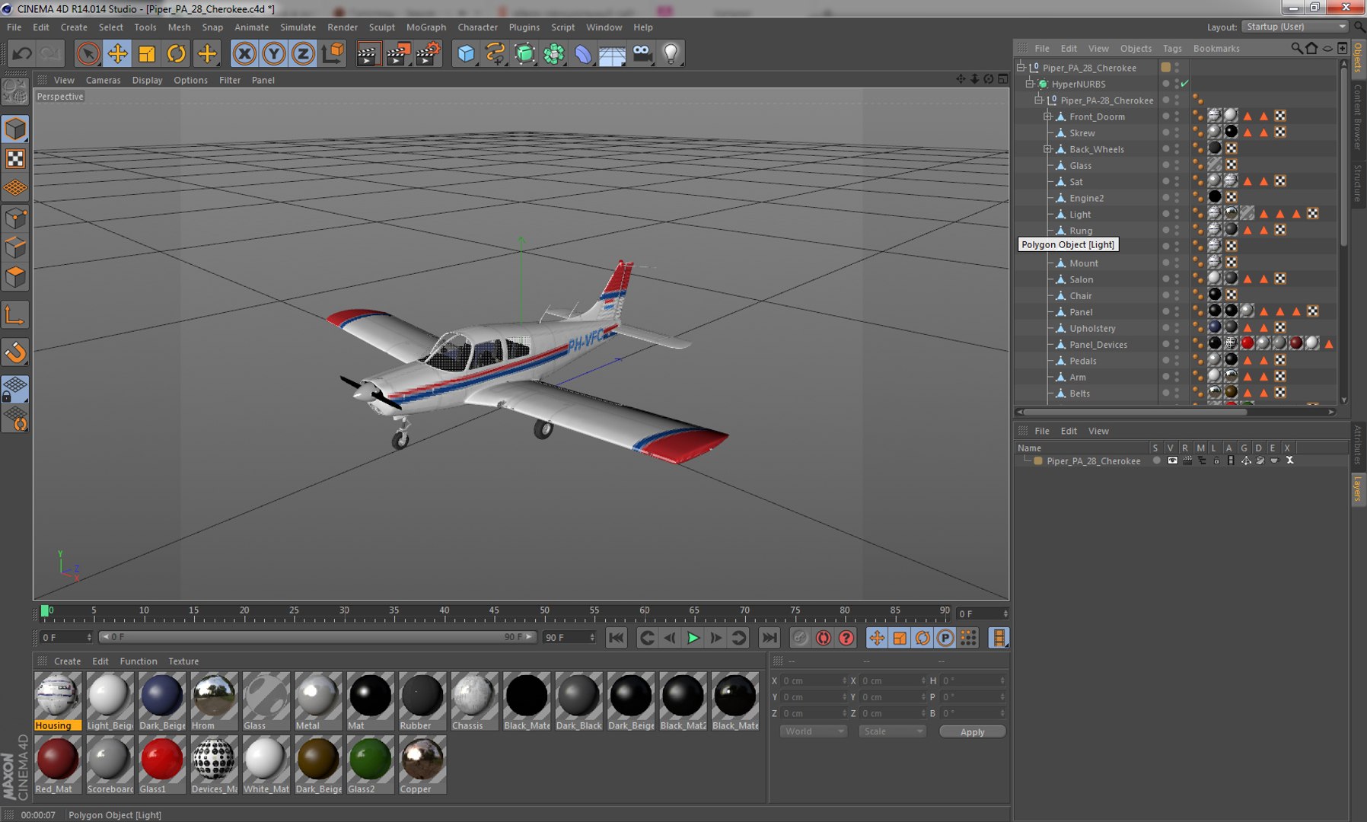Go to the start of the animation
Viewport: 1367px width, 822px height.
coord(617,638)
